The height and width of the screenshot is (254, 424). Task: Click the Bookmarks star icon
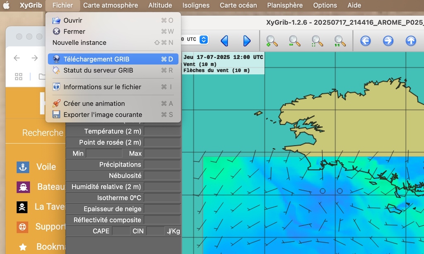(x=23, y=247)
